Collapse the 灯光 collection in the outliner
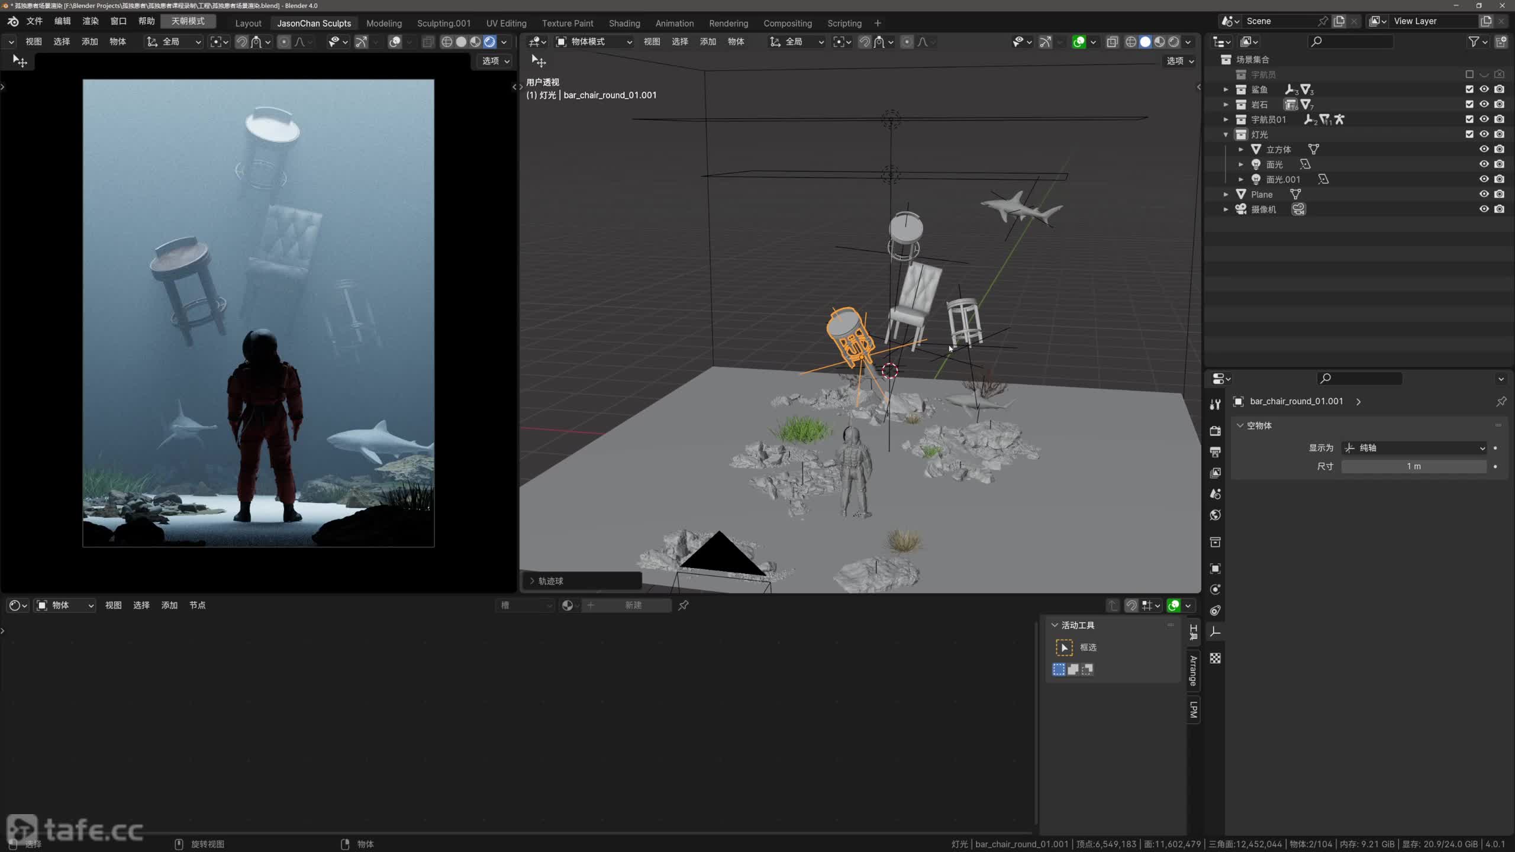 [1226, 134]
